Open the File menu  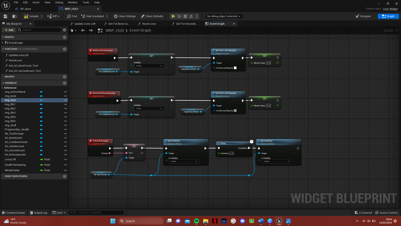(16, 2)
